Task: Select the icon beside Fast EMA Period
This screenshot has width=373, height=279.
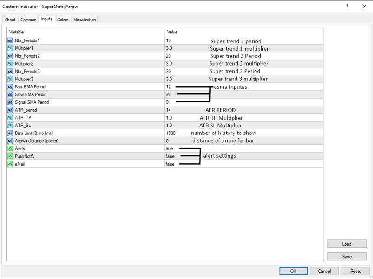Action: click(x=11, y=87)
